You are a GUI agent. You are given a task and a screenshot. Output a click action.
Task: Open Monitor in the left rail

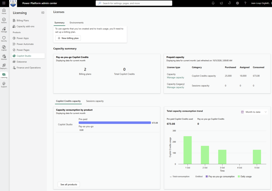pyautogui.click(x=4, y=57)
